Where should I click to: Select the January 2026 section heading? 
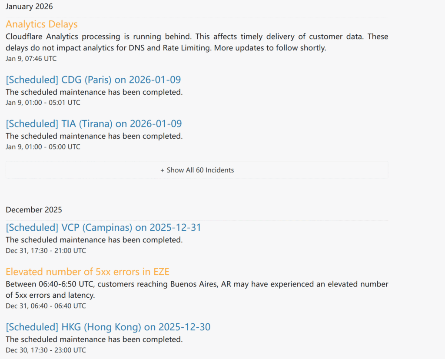click(x=29, y=7)
